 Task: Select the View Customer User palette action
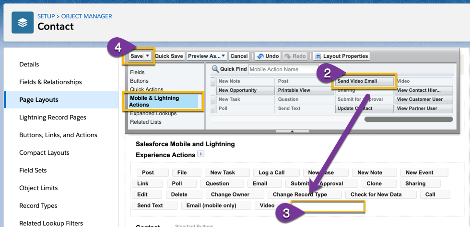[x=423, y=99]
